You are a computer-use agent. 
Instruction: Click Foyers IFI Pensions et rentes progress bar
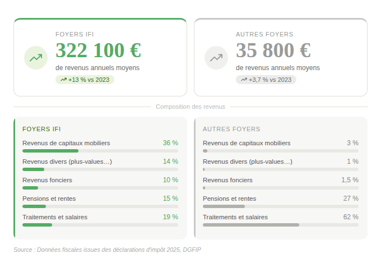pyautogui.click(x=100, y=206)
